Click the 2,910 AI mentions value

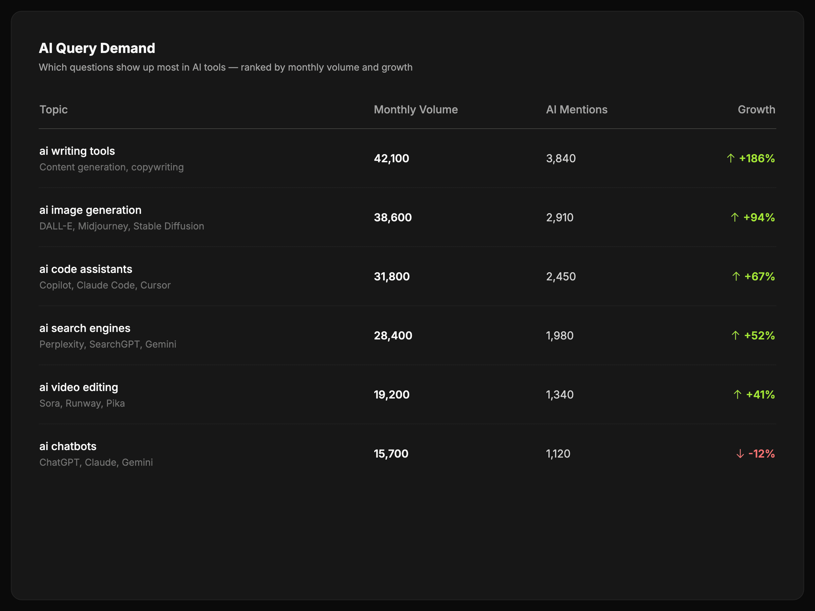tap(559, 217)
